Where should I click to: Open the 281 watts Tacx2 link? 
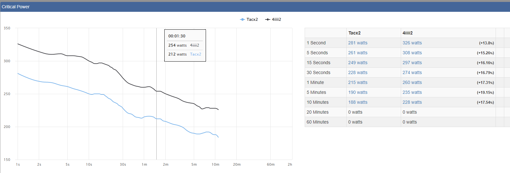click(x=358, y=43)
